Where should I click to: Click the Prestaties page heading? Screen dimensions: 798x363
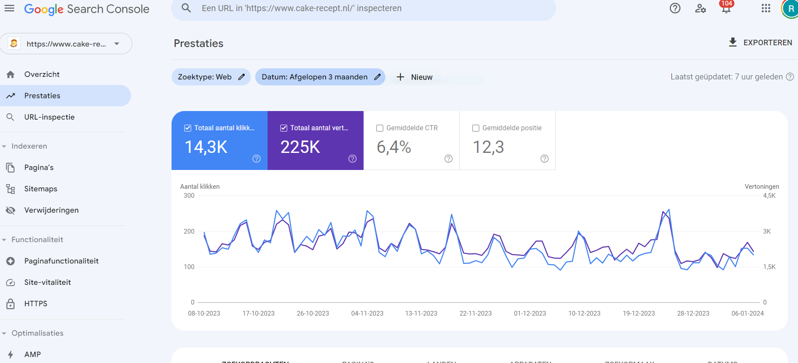198,44
